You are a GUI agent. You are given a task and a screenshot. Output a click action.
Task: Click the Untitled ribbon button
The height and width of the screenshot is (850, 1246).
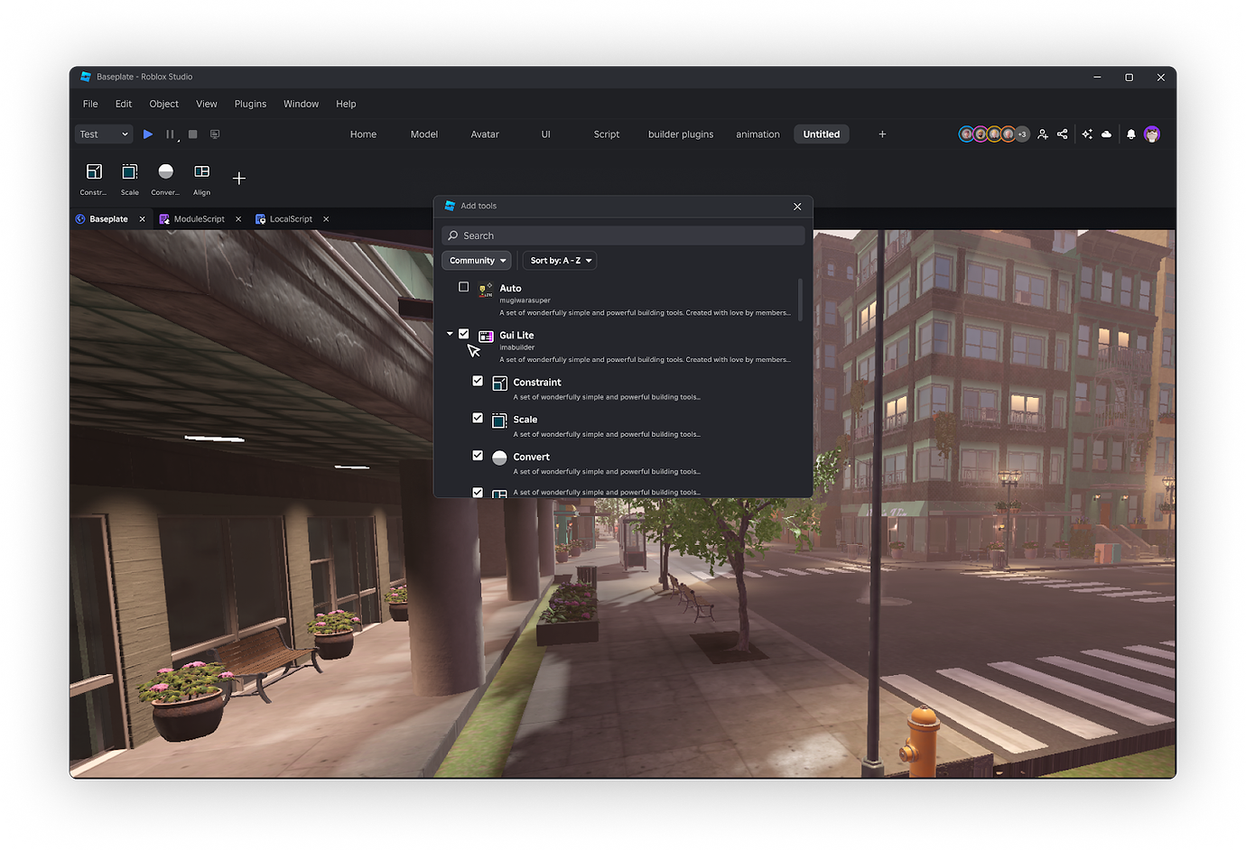(821, 134)
